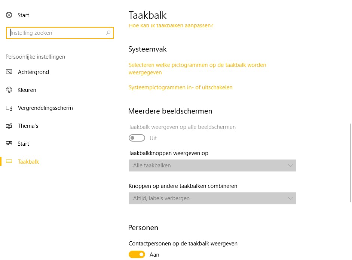Select Thema's in the sidebar
352x260 pixels.
point(28,126)
